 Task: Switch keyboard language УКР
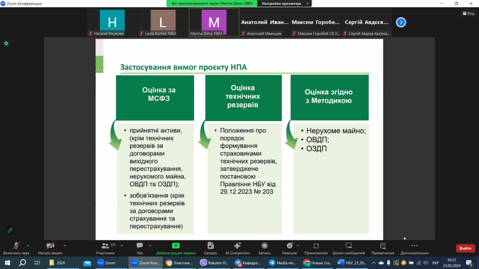click(435, 262)
